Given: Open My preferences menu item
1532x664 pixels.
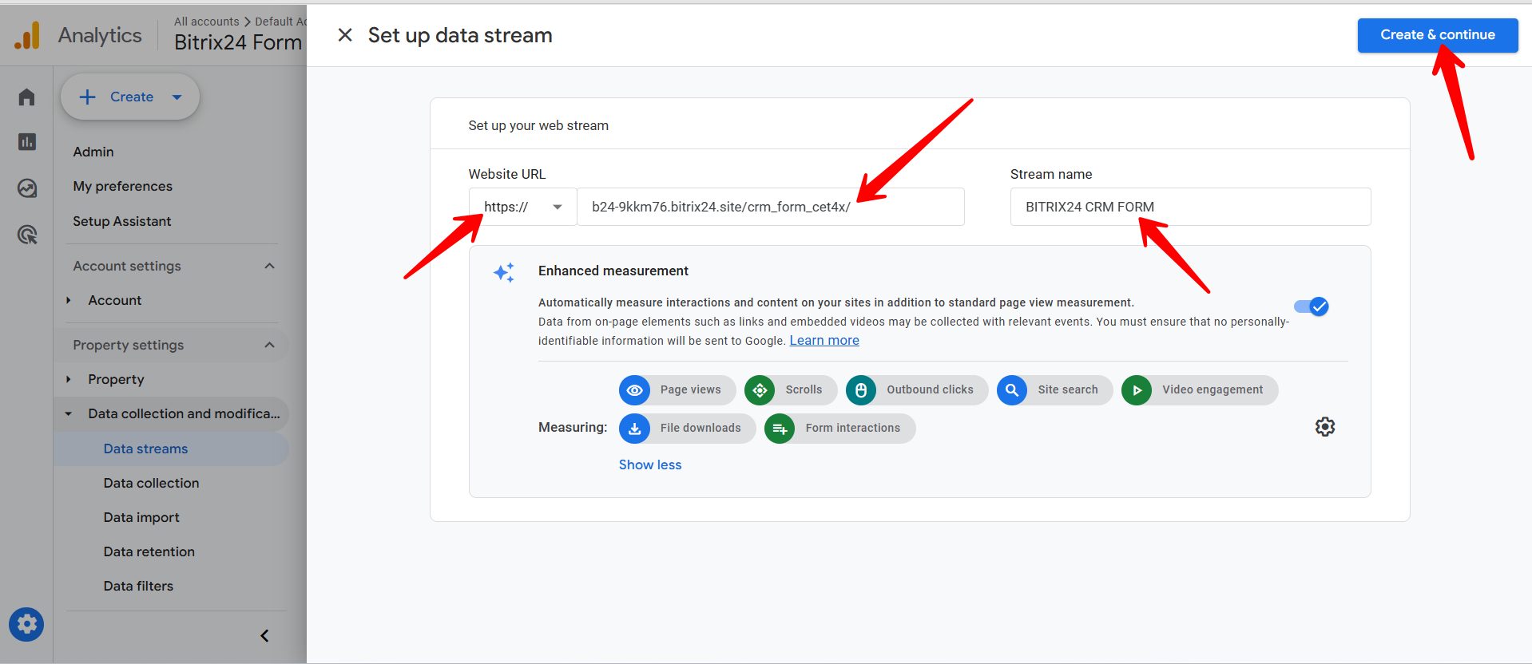Looking at the screenshot, I should (x=123, y=186).
